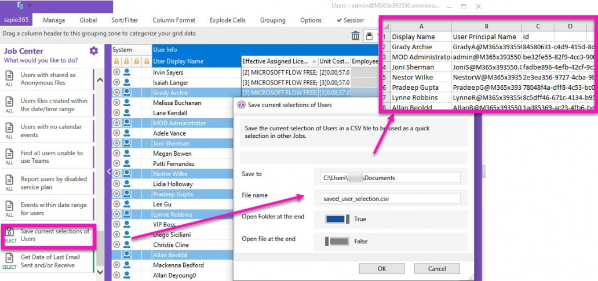Click the person icon beside Adele Vance
This screenshot has width=598, height=281.
[127, 133]
